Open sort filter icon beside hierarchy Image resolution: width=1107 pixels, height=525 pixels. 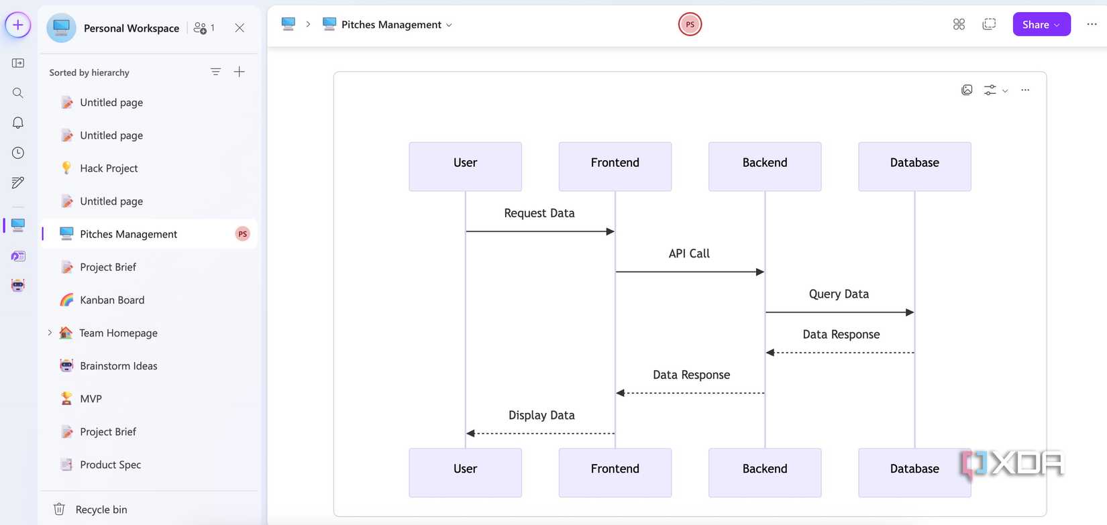(x=215, y=72)
